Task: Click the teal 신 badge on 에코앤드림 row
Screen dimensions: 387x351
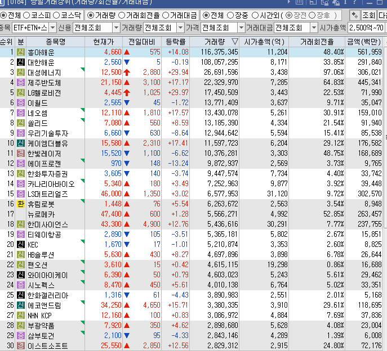Action: point(21,305)
